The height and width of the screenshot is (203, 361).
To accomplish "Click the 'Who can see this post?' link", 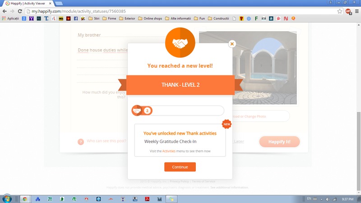I will click(106, 141).
